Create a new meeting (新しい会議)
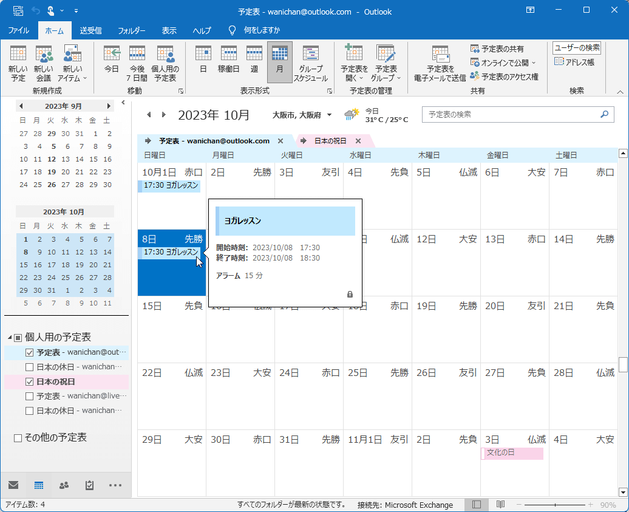Screen dimensions: 629x512 (x=43, y=63)
